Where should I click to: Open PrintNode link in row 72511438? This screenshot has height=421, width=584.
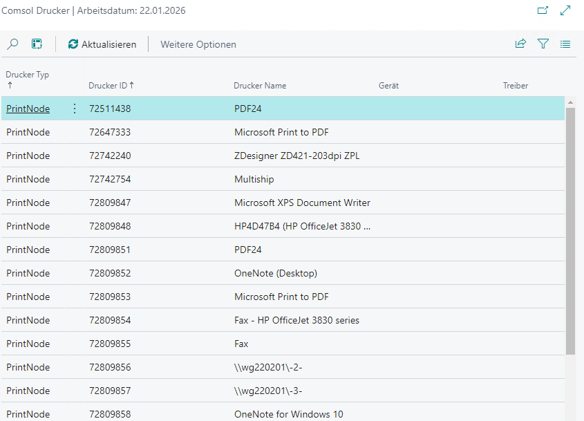pyautogui.click(x=28, y=109)
